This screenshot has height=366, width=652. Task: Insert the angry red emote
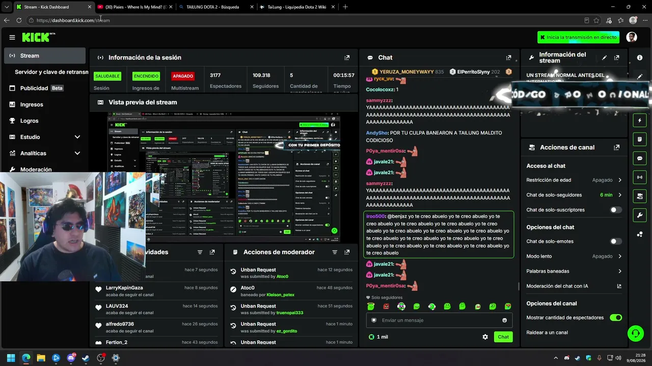click(386, 306)
